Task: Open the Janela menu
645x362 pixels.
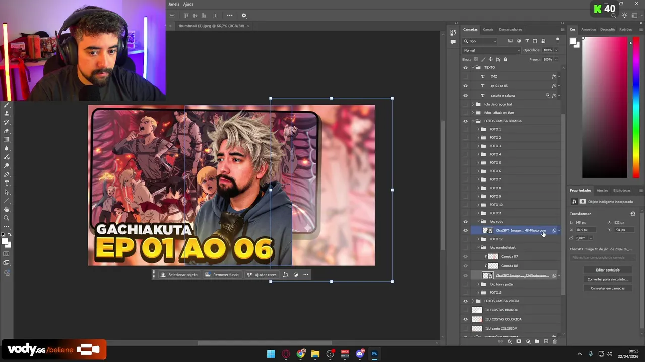Action: click(x=174, y=4)
